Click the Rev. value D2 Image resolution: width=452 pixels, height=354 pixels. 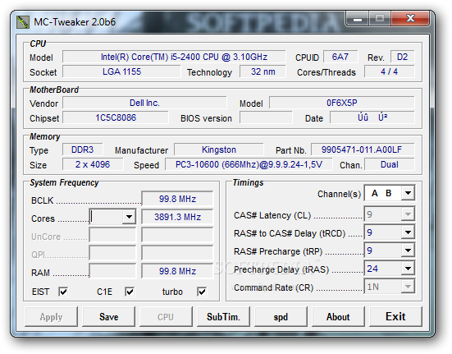[403, 57]
